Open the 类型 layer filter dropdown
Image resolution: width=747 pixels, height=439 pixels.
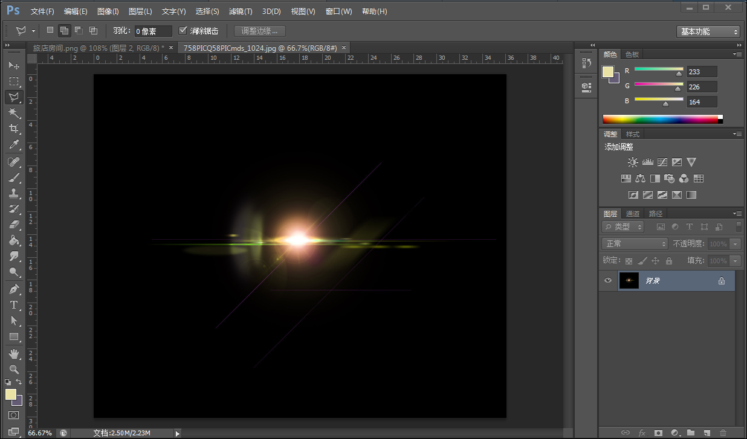pos(623,227)
